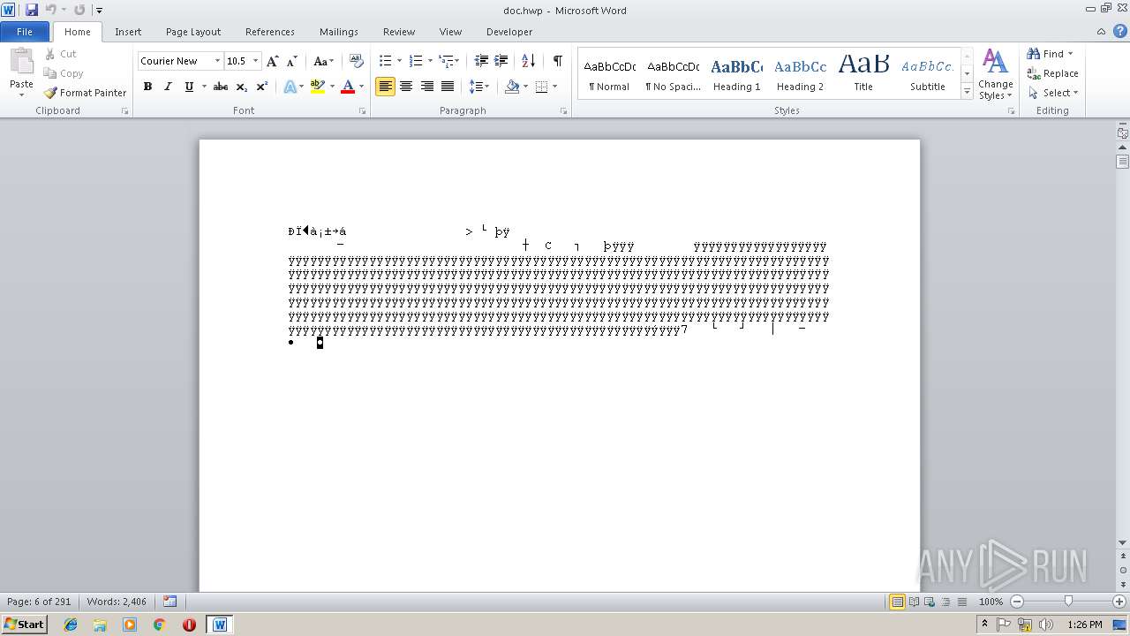1130x636 pixels.
Task: Click Shading paint bucket icon
Action: point(512,87)
